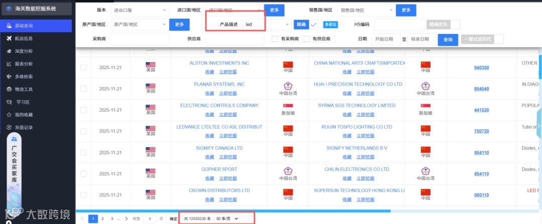The width and height of the screenshot is (542, 224).
Task: Expand the 产品描述 dropdown arrow
Action: (287, 25)
